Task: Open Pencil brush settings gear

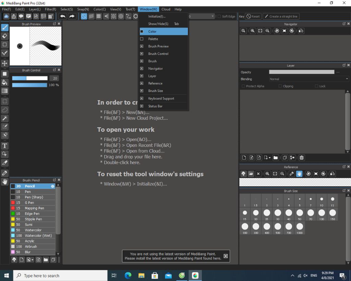Action: coord(52,186)
